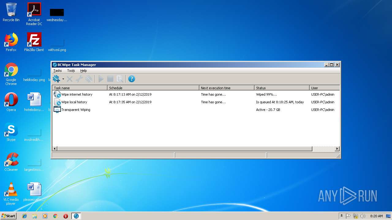Open the Chrome taskbar icon
This screenshot has height=220, width=392.
(55, 216)
